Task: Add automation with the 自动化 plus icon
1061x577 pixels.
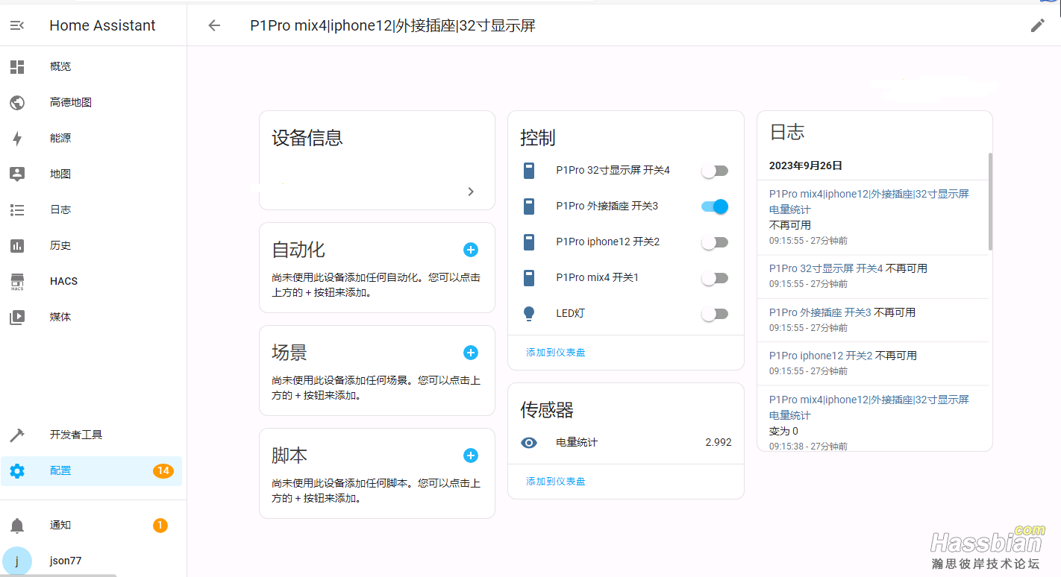Action: coord(470,250)
